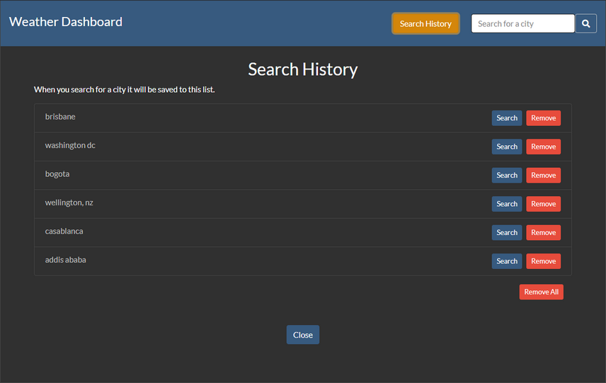Screen dimensions: 606x383
Task: Open the Search History button in header
Action: (425, 23)
